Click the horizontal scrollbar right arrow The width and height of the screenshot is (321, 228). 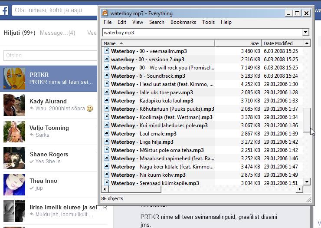point(300,189)
